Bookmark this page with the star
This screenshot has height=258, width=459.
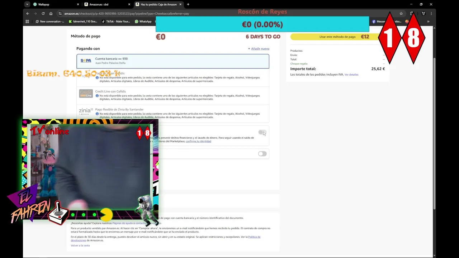pos(401,14)
